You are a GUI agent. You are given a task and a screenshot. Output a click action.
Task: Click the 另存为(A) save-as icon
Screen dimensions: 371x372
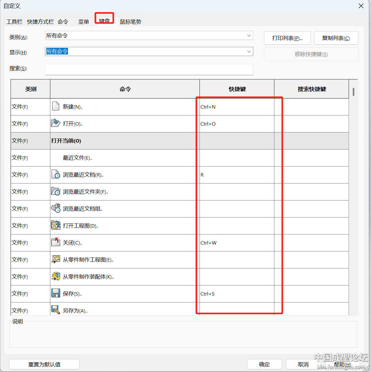56,310
